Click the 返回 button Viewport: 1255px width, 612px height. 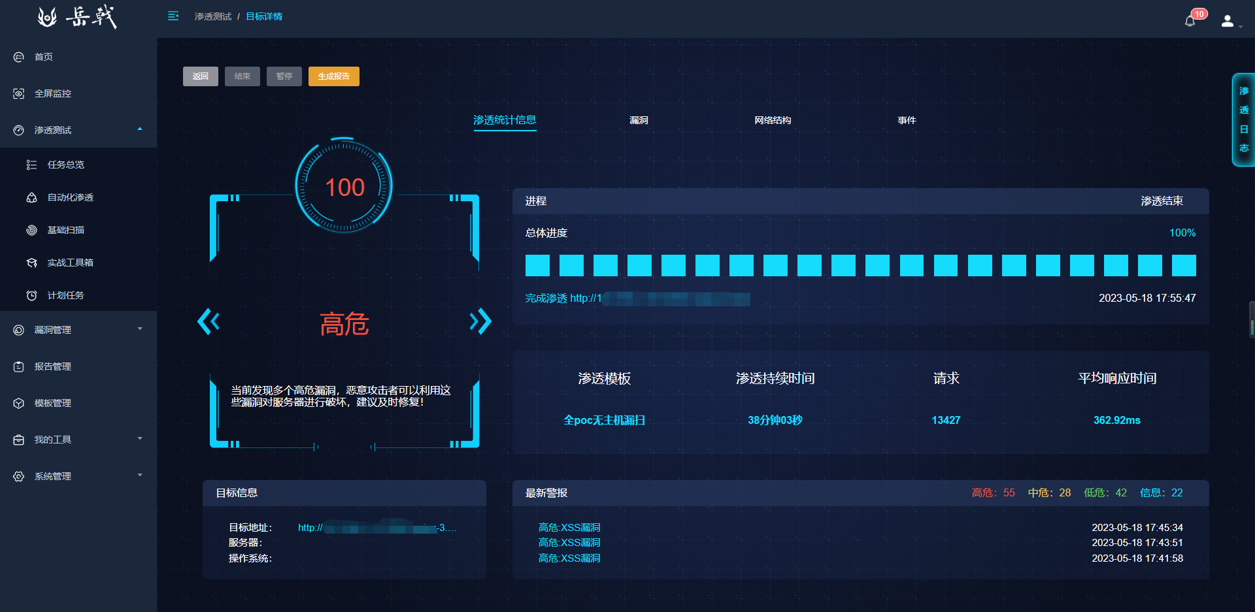click(200, 76)
